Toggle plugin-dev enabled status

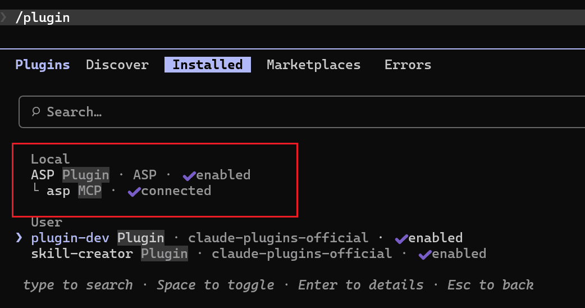click(435, 238)
